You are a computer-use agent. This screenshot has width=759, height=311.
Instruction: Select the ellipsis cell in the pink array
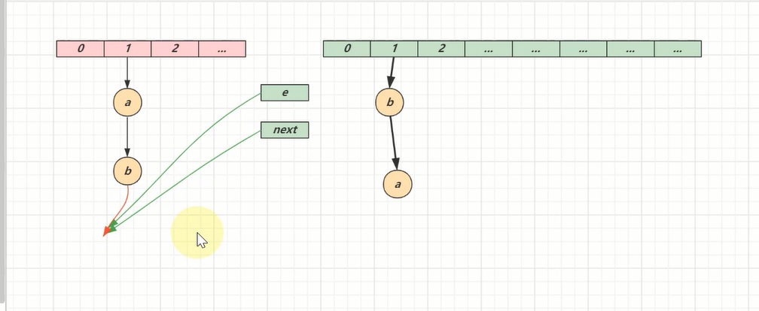(222, 49)
